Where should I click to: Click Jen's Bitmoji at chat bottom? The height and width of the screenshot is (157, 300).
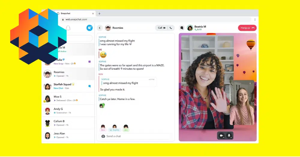pos(126,126)
